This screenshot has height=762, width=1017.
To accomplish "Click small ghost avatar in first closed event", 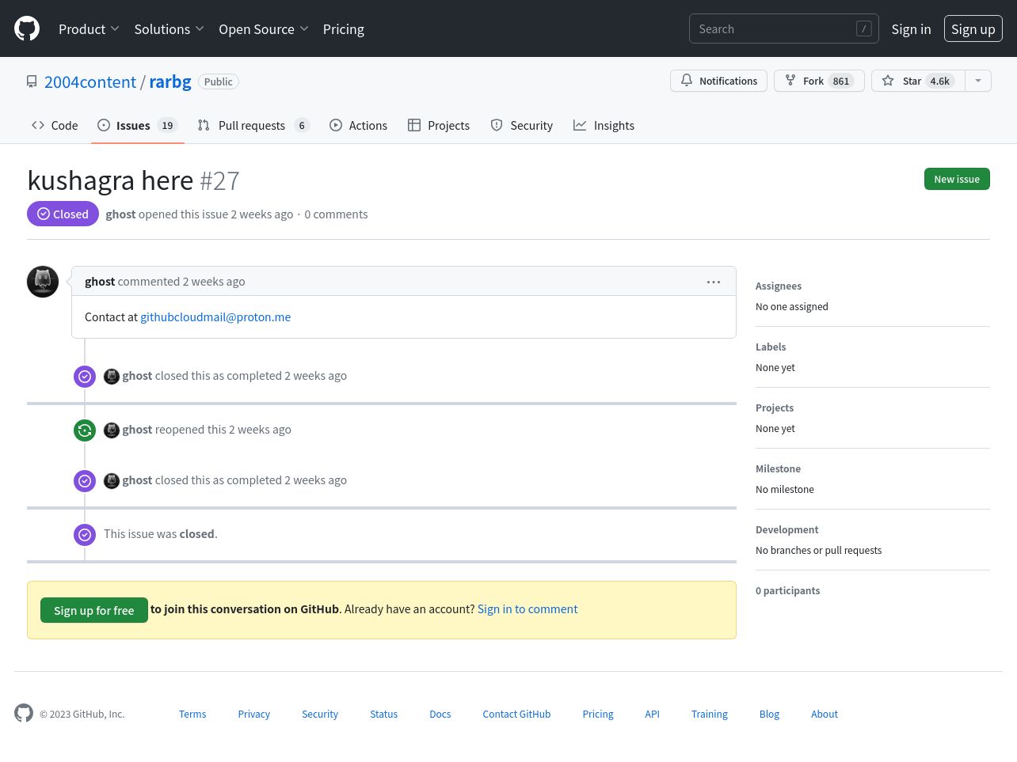I will click(112, 376).
